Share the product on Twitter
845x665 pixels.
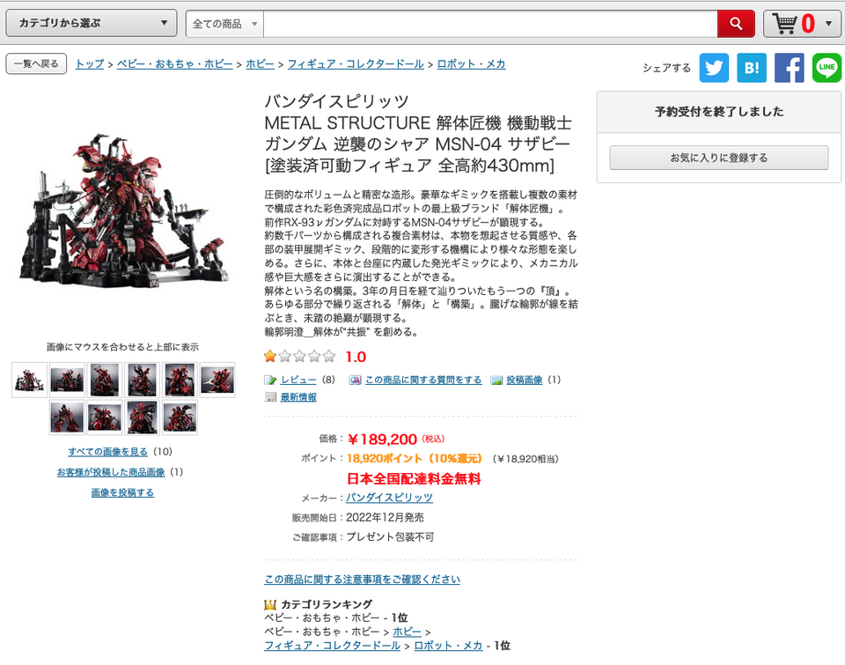pyautogui.click(x=714, y=68)
